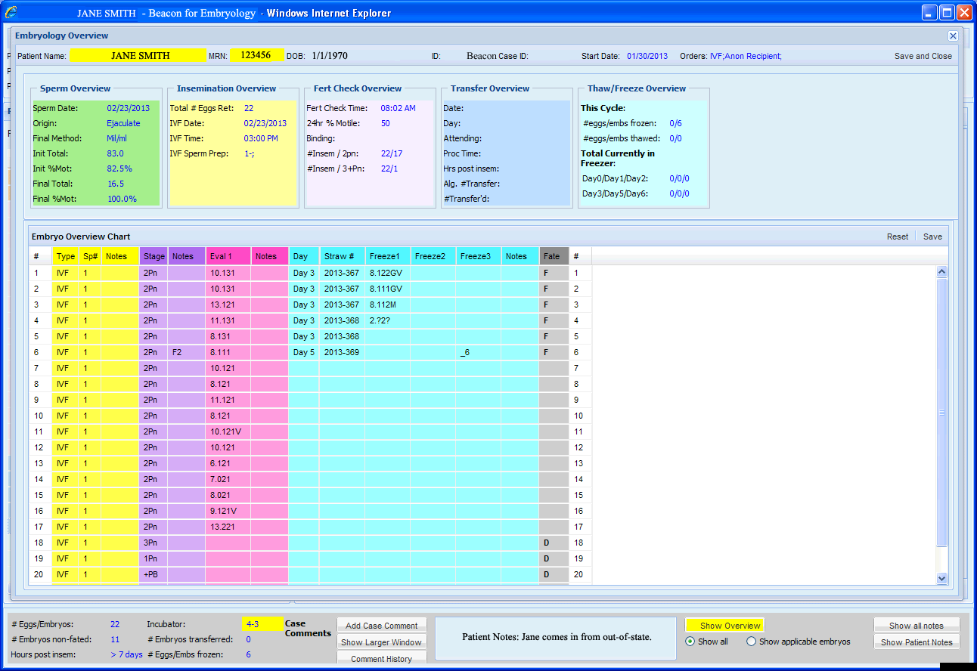Screen dimensions: 977x671
Task: Click the scrollbar down arrow in the embryo chart
Action: (x=941, y=577)
